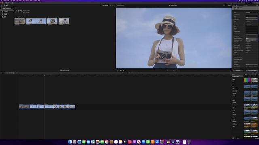The image size is (259, 145).
Task: Open the Modify menu
Action: 27,1
